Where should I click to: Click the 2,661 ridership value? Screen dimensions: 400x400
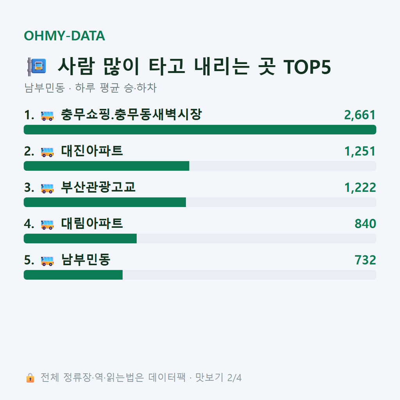tap(360, 115)
